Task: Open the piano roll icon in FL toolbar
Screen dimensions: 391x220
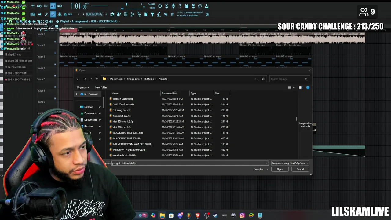Action: coord(119,14)
